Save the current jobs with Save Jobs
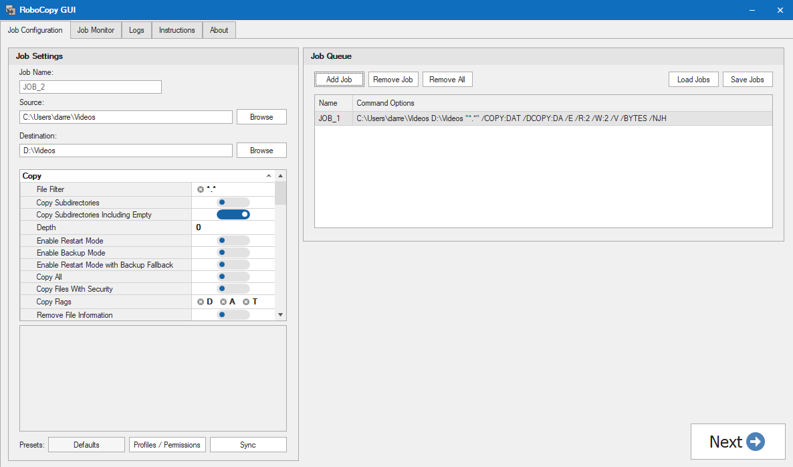 tap(747, 79)
